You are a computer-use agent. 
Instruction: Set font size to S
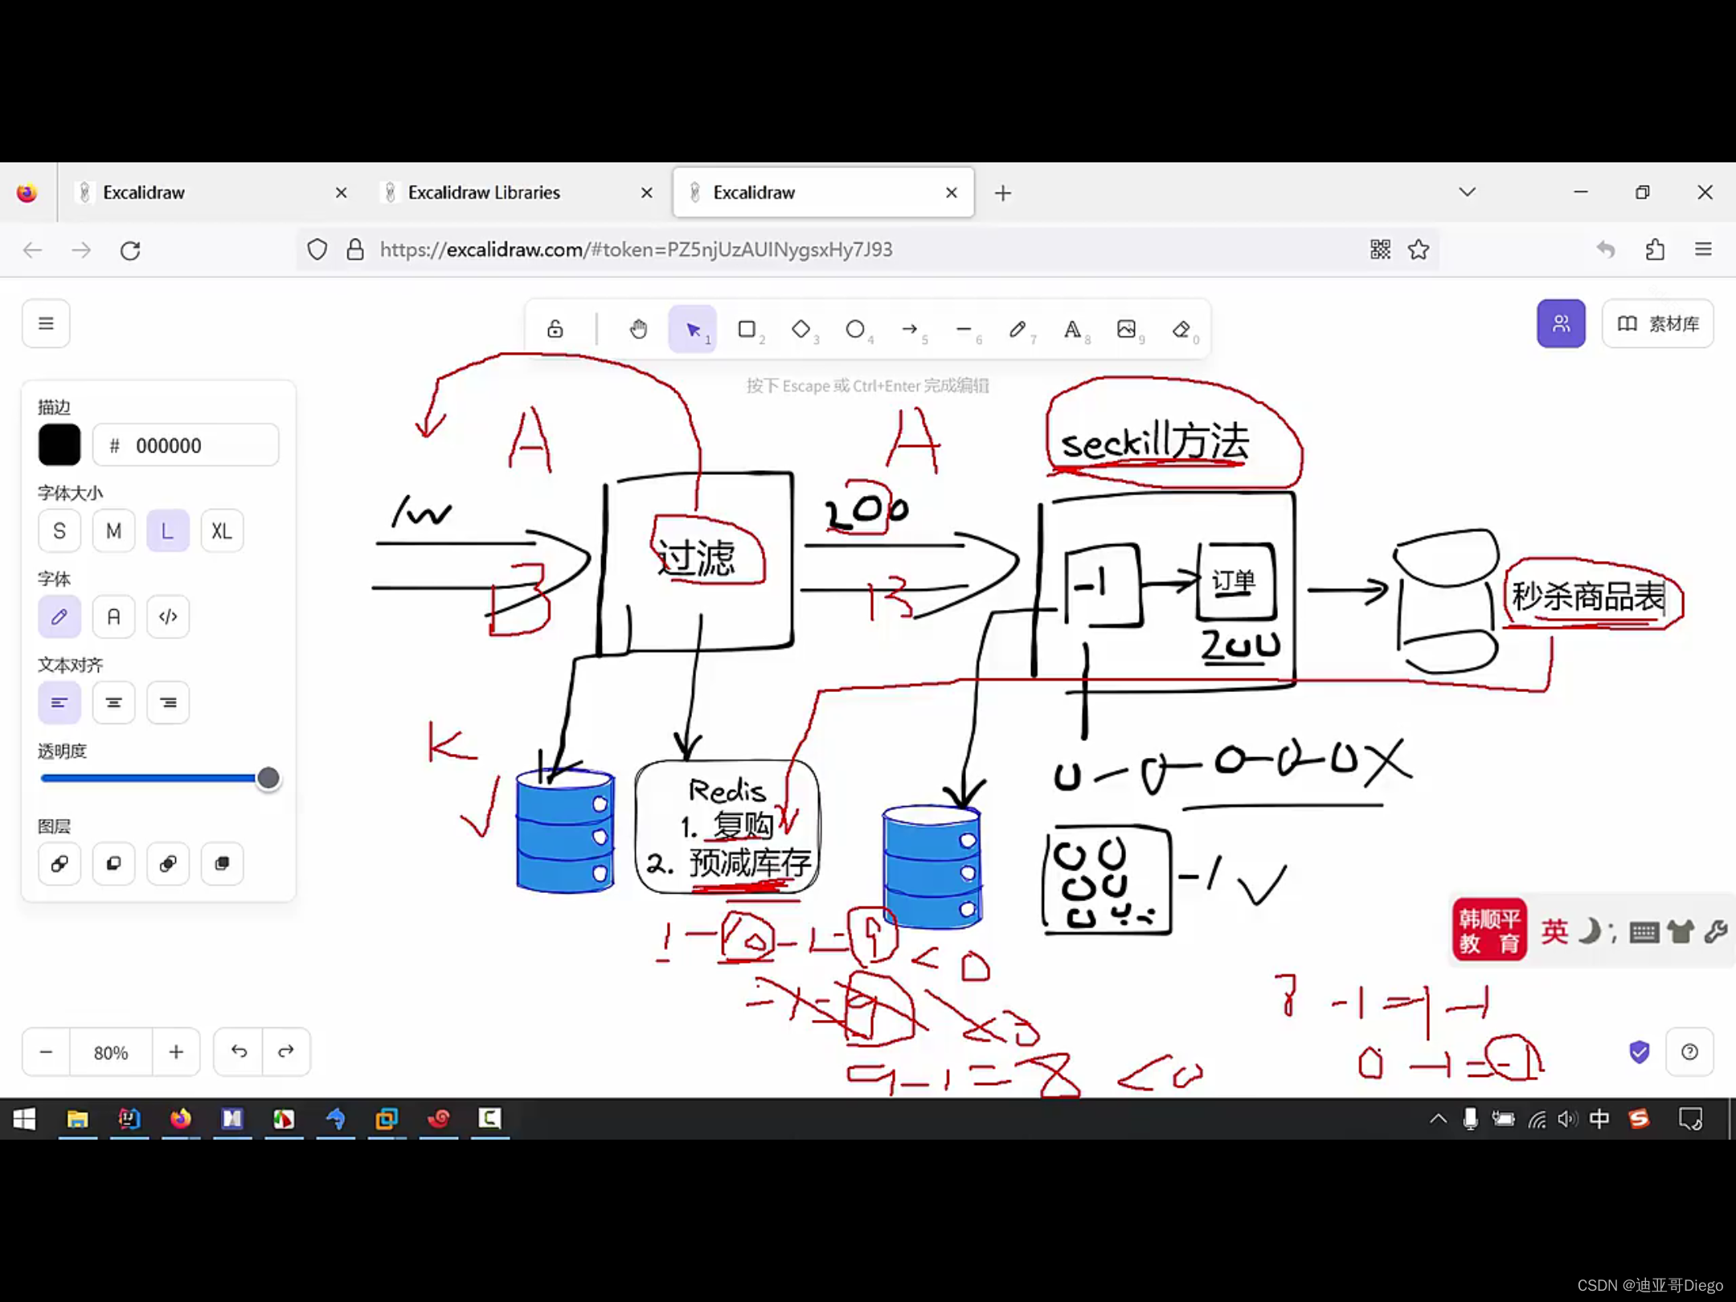[x=59, y=530]
